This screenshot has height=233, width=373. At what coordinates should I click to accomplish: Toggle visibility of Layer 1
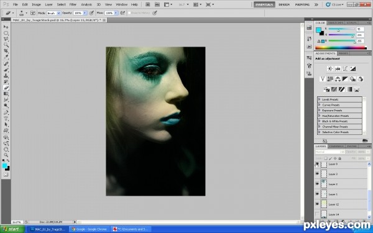pos(317,194)
